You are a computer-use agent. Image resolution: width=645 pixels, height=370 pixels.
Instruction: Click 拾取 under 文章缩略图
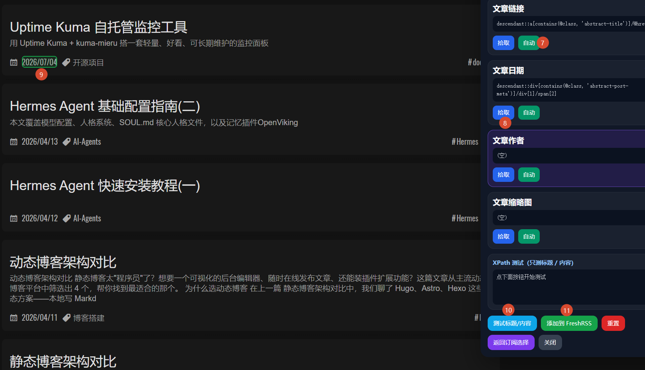click(x=503, y=236)
